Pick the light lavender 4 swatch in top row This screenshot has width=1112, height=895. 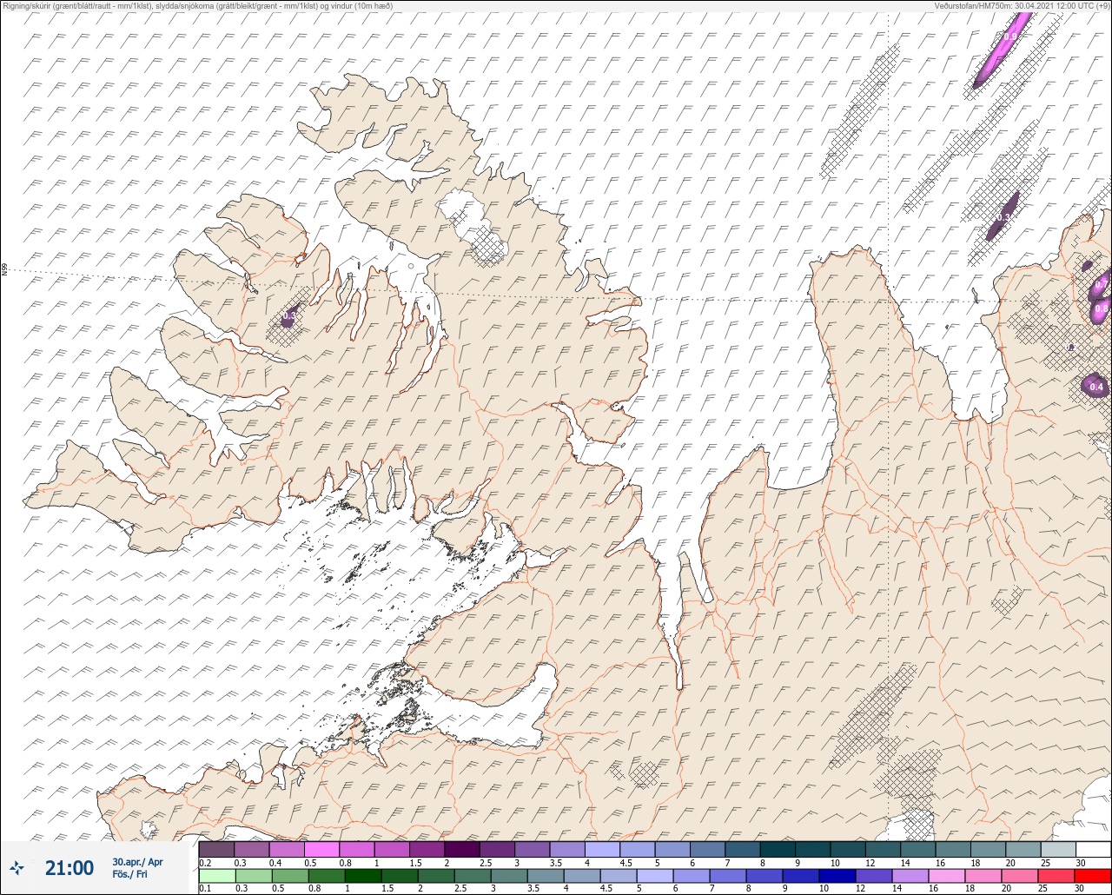coord(602,849)
